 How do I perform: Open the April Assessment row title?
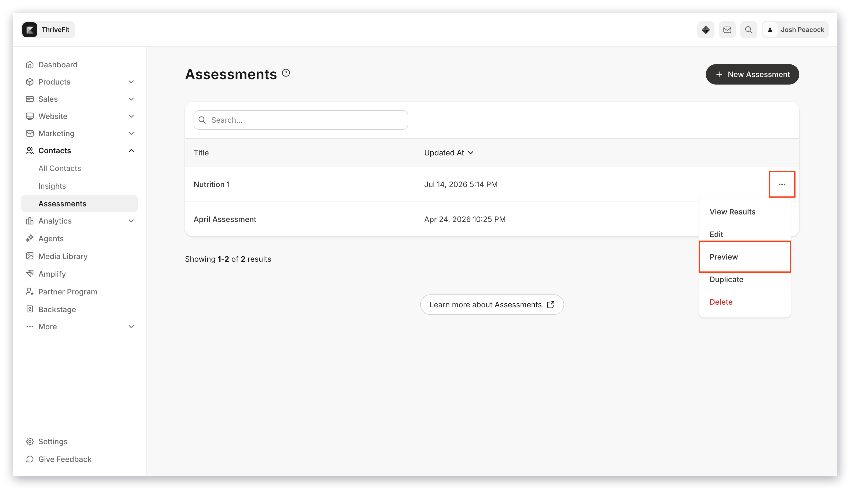coord(225,219)
